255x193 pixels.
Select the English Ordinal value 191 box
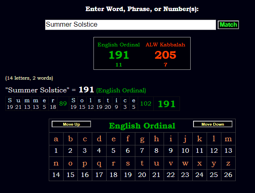click(x=119, y=55)
